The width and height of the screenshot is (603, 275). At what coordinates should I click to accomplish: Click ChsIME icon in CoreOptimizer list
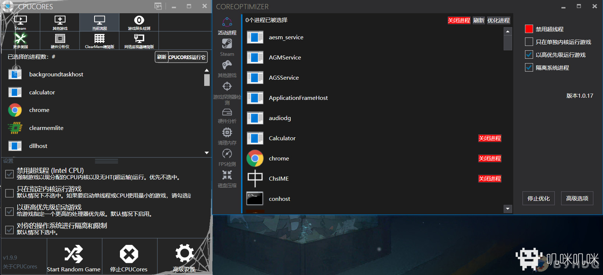point(255,179)
